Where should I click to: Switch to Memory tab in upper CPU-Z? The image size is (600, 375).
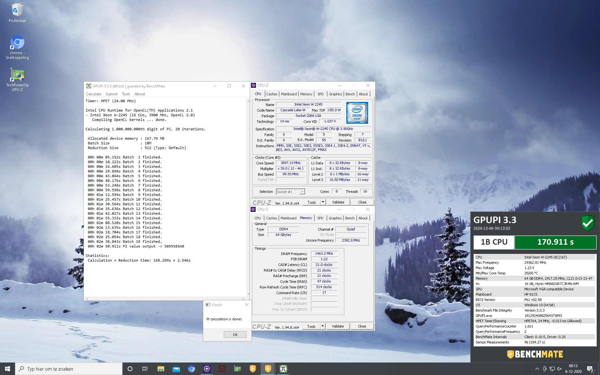tap(306, 94)
